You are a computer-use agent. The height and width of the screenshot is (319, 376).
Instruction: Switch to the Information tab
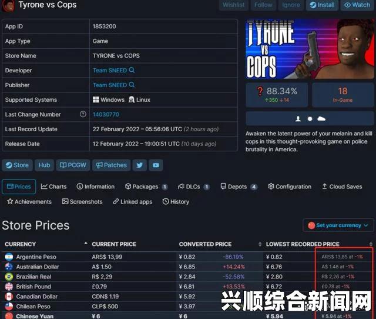click(95, 187)
